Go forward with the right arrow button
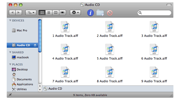Viewport: 179px width, 102px height. coord(19,13)
